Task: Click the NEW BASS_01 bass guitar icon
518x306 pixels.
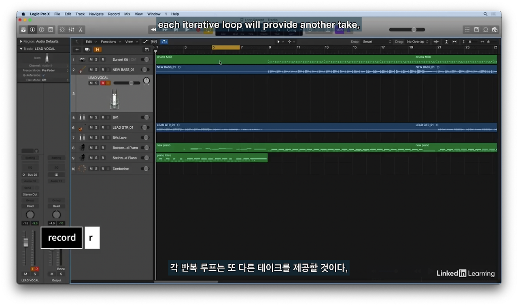Action: pyautogui.click(x=82, y=70)
